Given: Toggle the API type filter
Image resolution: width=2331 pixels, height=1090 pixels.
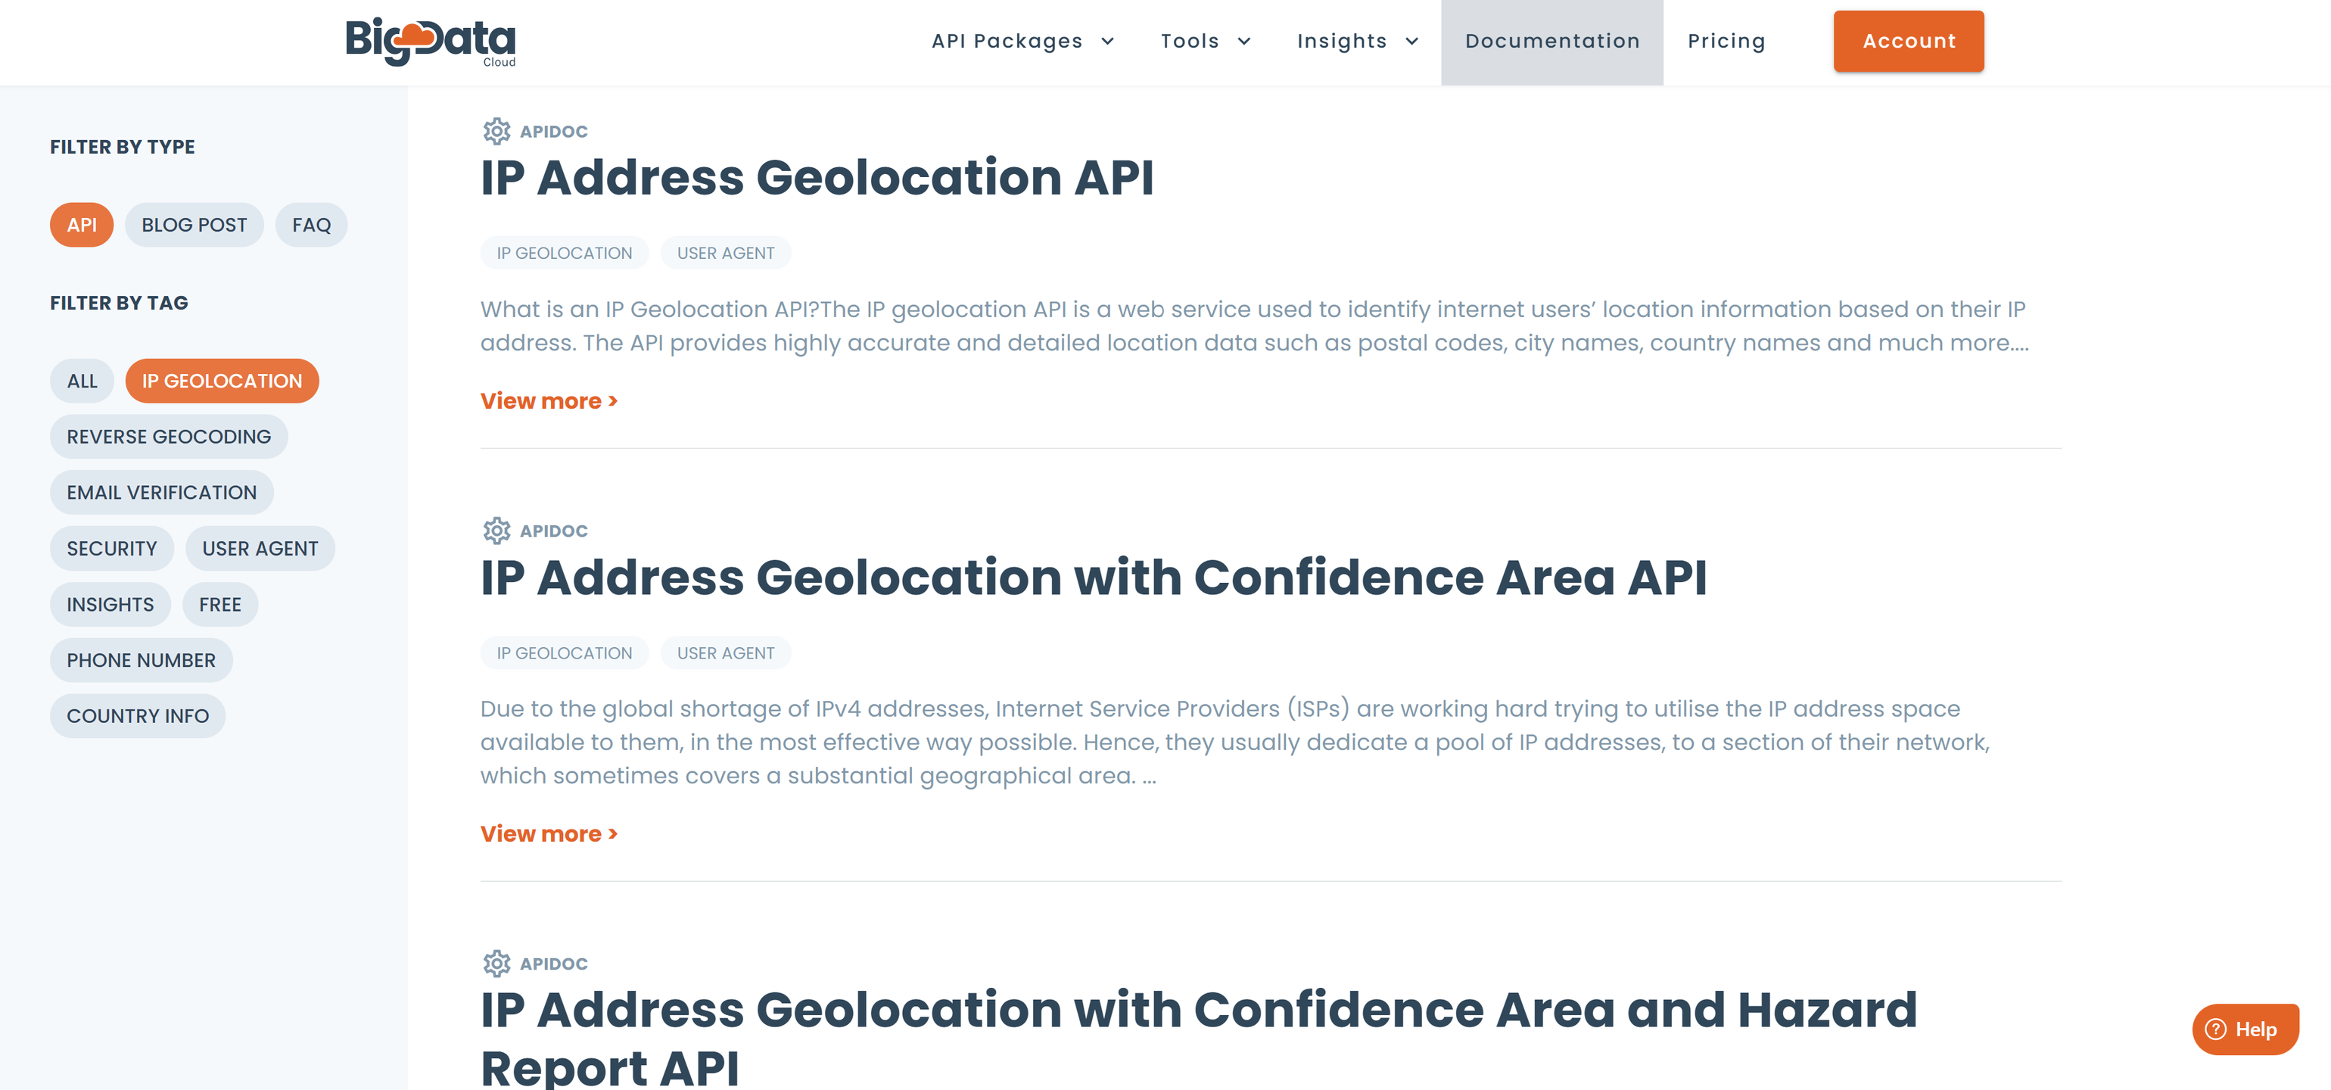Looking at the screenshot, I should click(82, 225).
